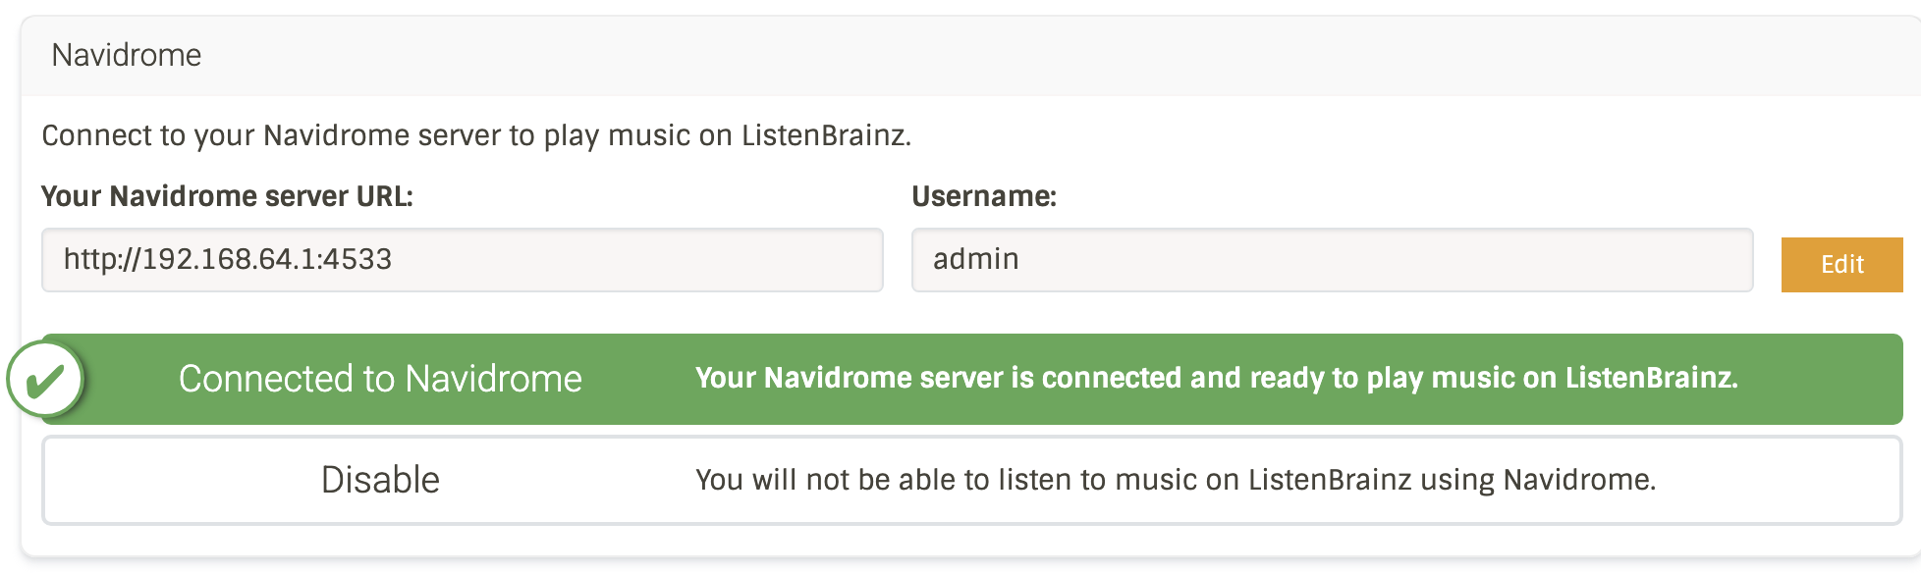1921x573 pixels.
Task: Click the word 'Disable' in the white row
Action: (x=380, y=480)
